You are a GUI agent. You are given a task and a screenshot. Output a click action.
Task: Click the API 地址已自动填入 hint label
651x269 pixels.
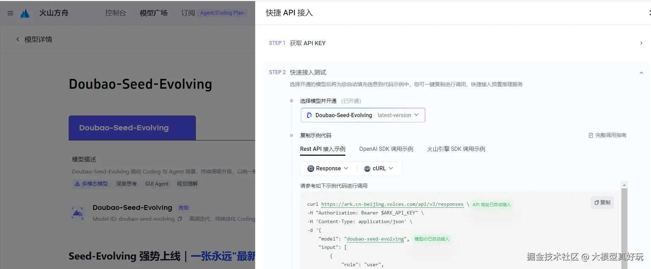pyautogui.click(x=492, y=205)
